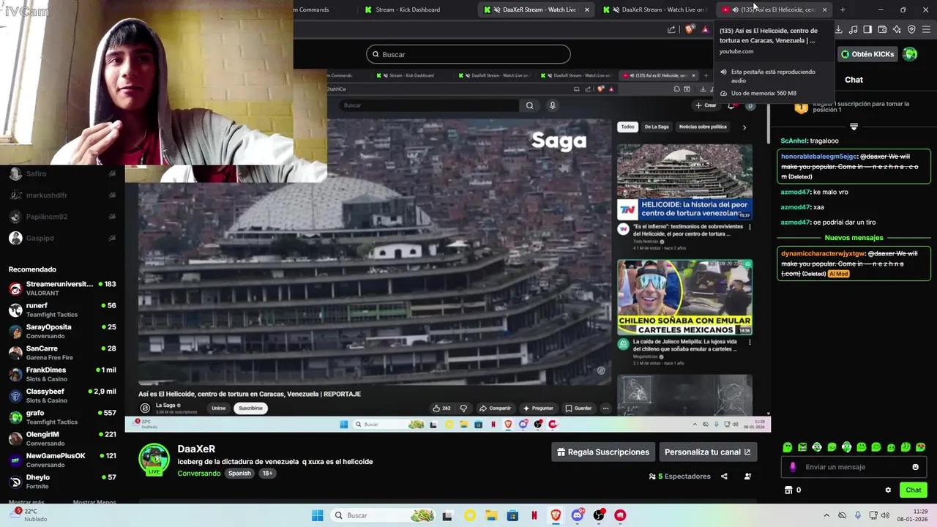This screenshot has height=527, width=937.
Task: Open File Explorer from Windows taskbar
Action: pyautogui.click(x=491, y=515)
